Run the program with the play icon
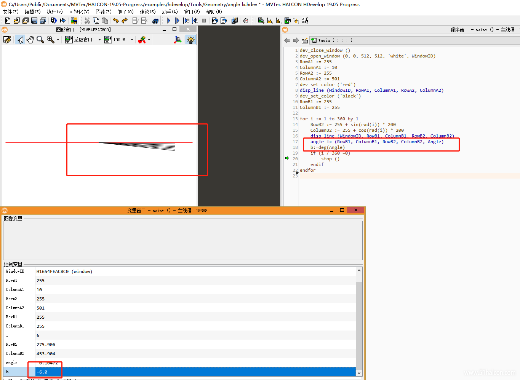520x380 pixels. (169, 21)
